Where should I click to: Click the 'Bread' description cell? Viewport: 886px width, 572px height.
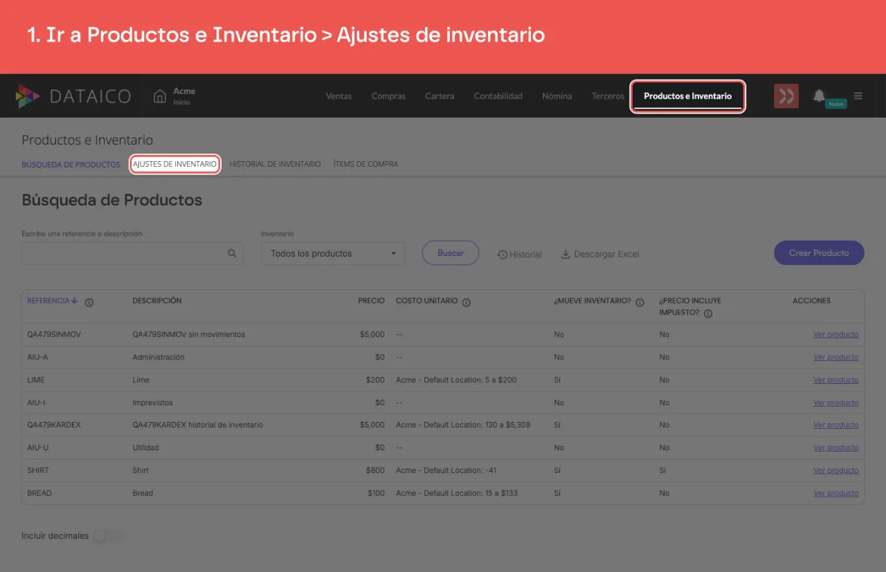click(x=143, y=493)
